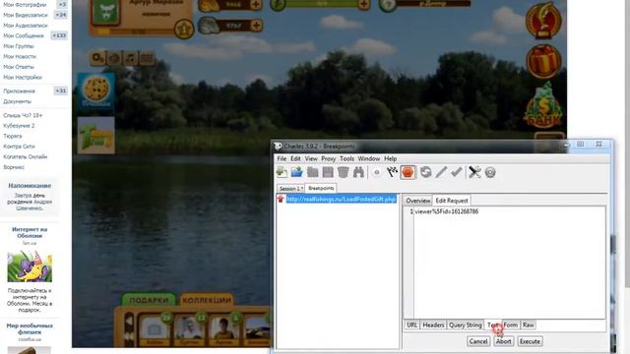Click the red gift box icon in the game
The height and width of the screenshot is (354, 630).
(x=543, y=61)
